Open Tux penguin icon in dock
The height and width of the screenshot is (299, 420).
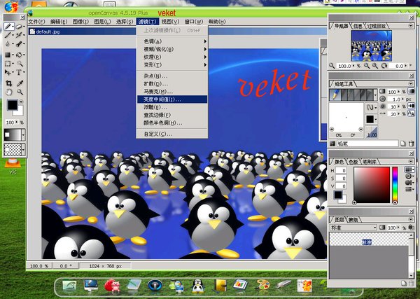click(198, 285)
